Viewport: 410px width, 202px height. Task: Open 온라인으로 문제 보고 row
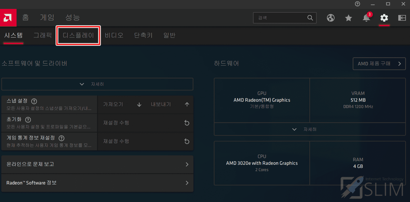97,164
